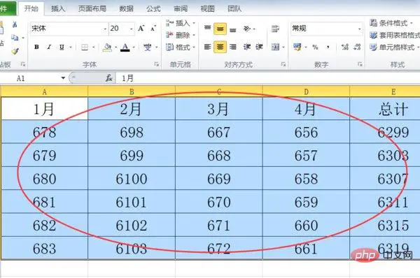The height and width of the screenshot is (278, 420).
Task: Click the format painter brush icon
Action: 15,51
